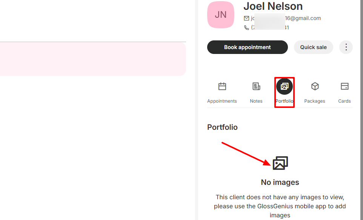The width and height of the screenshot is (363, 220).
Task: Click the empty gallery icon above No images
Action: click(x=280, y=163)
